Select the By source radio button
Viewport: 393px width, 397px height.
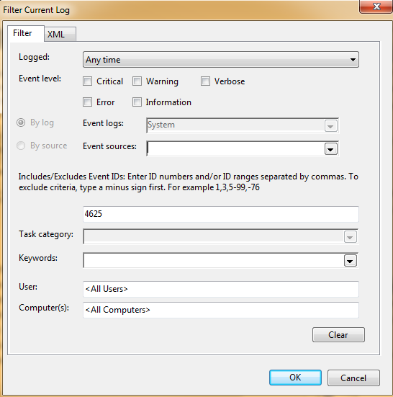coord(21,146)
